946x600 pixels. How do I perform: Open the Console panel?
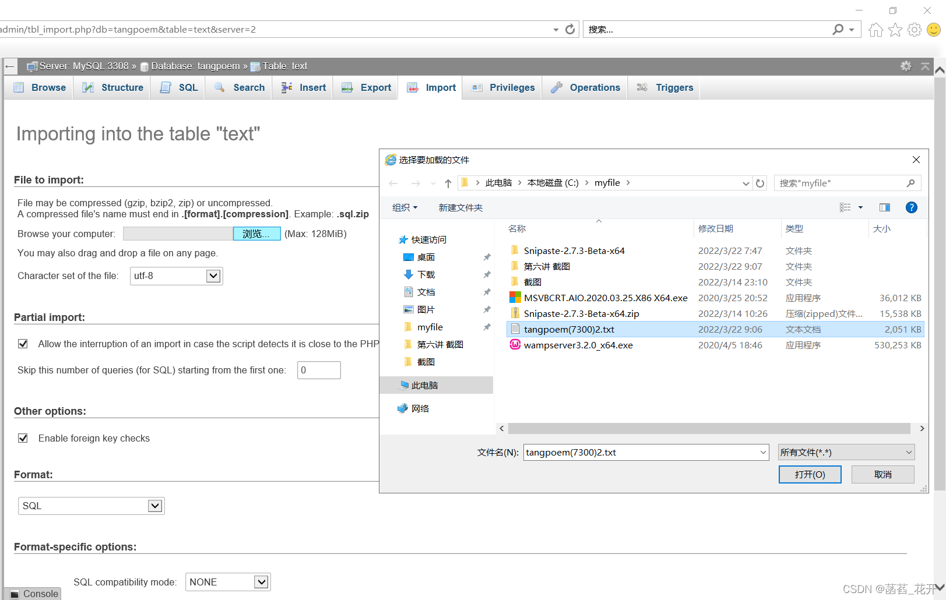pos(34,594)
